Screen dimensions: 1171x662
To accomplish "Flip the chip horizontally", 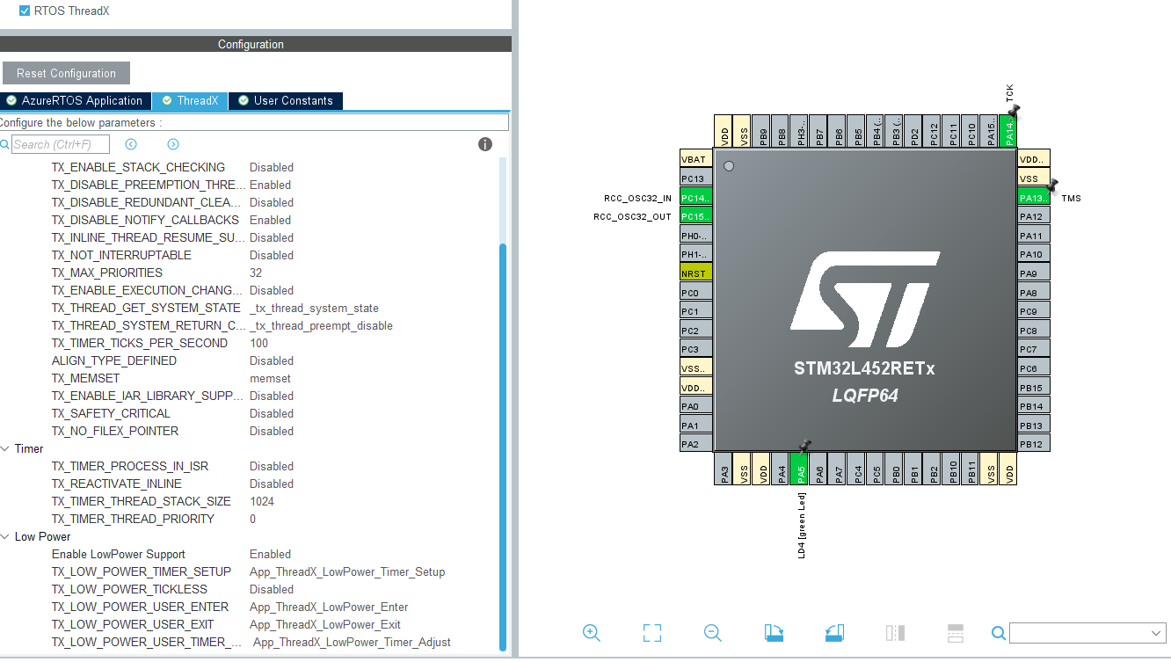I will [895, 632].
